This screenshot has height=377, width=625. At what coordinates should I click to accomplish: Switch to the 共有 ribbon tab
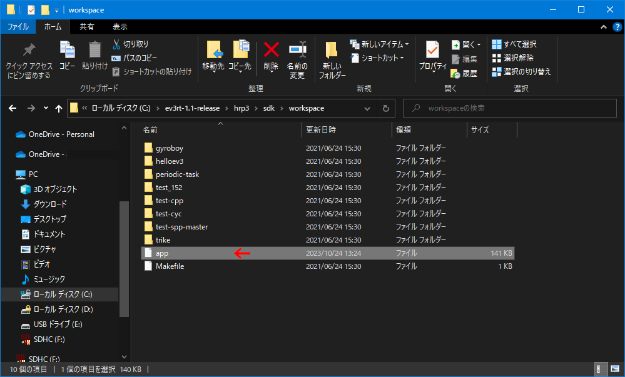[x=86, y=26]
